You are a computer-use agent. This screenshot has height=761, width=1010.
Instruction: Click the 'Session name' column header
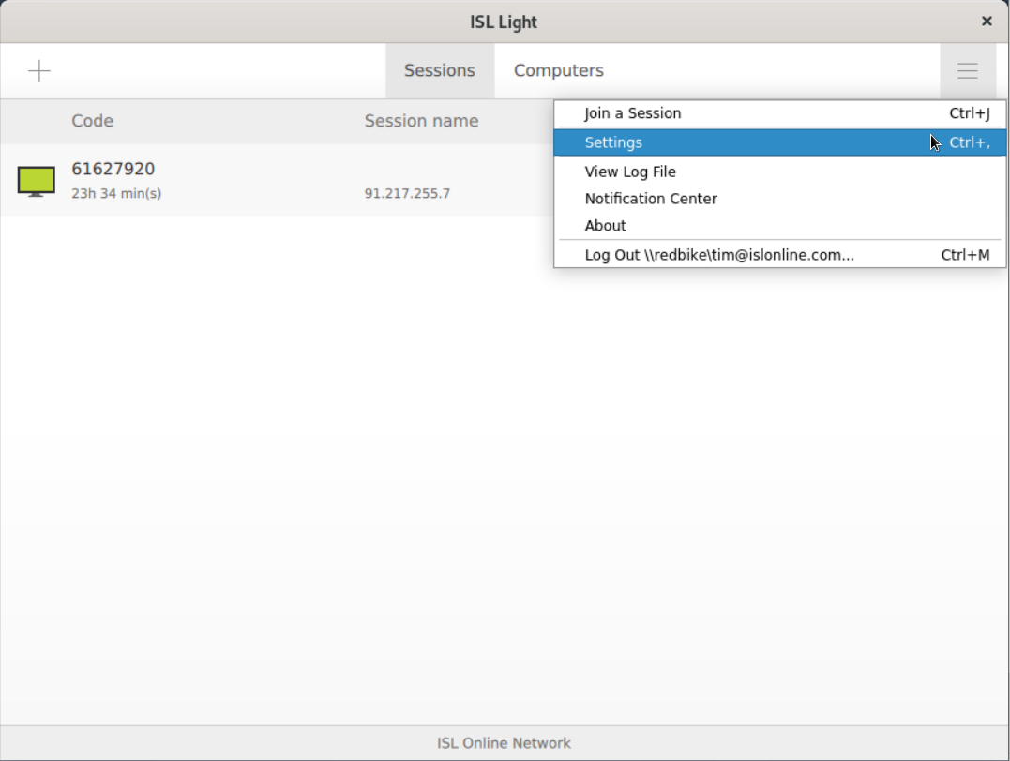[420, 120]
